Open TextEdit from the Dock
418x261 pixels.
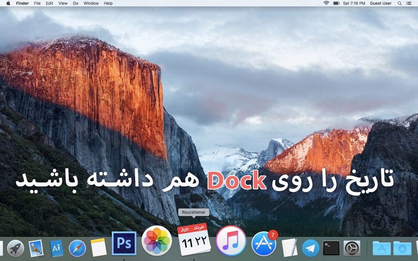click(290, 248)
